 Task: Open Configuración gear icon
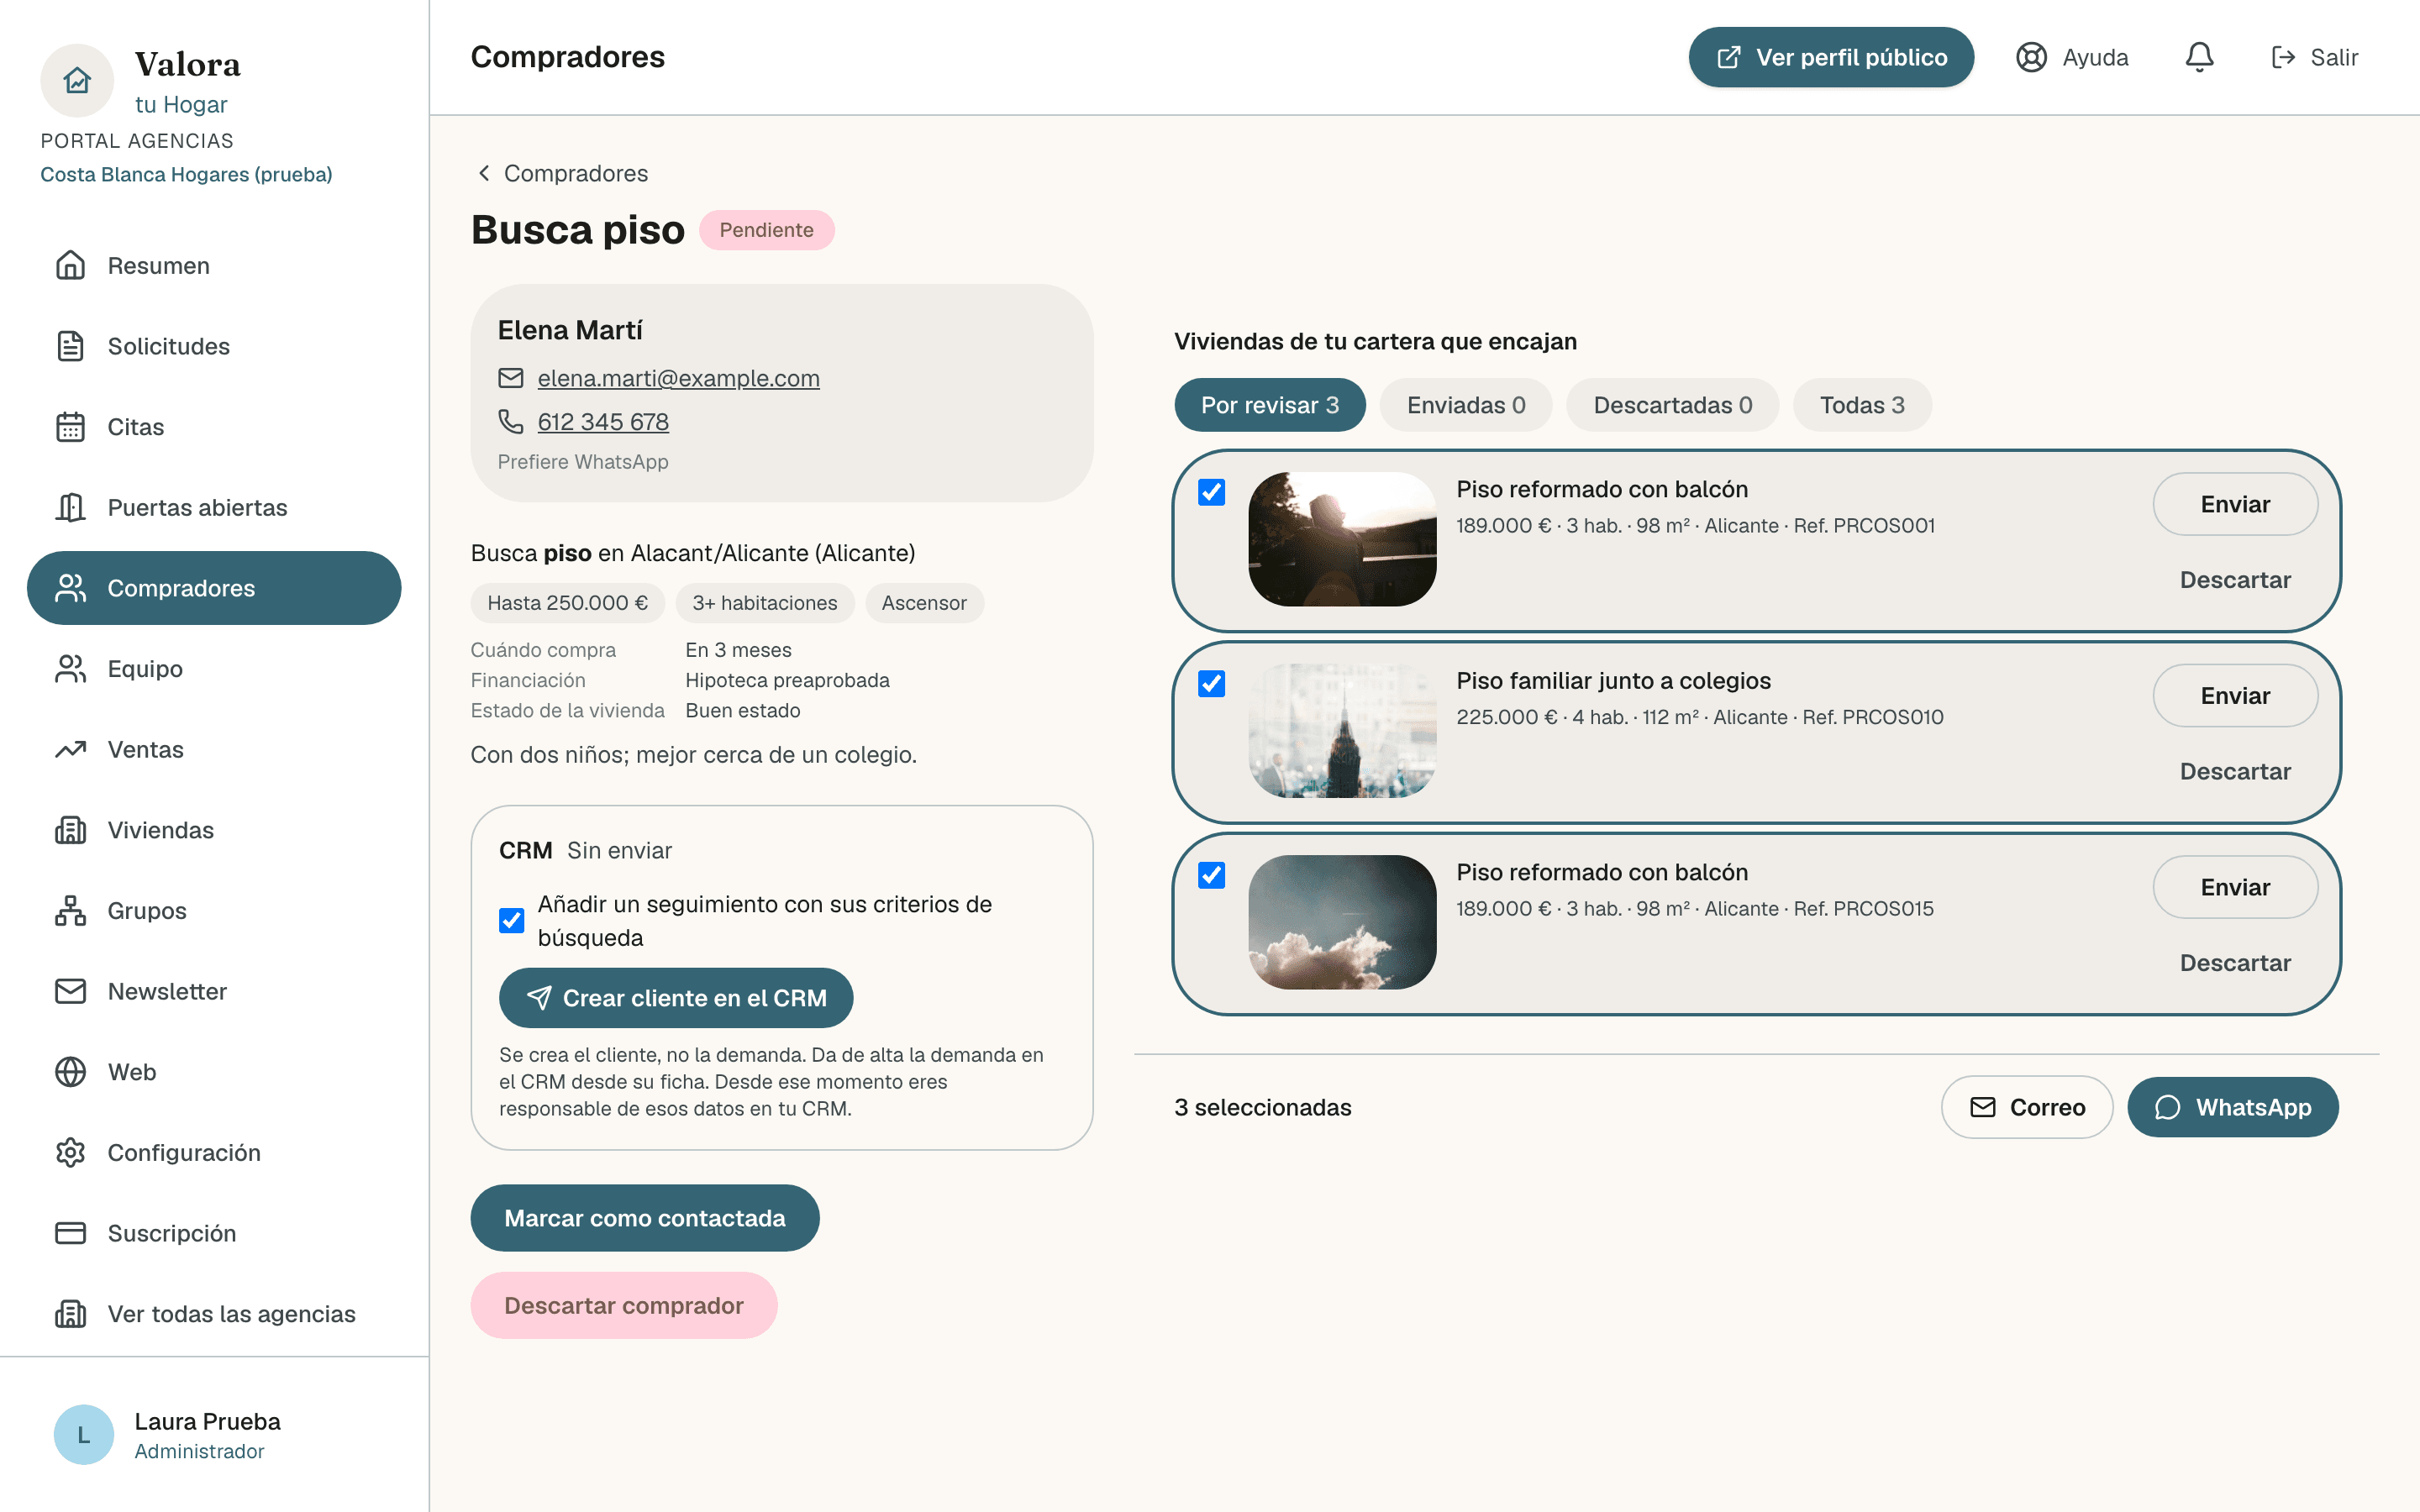click(x=70, y=1153)
